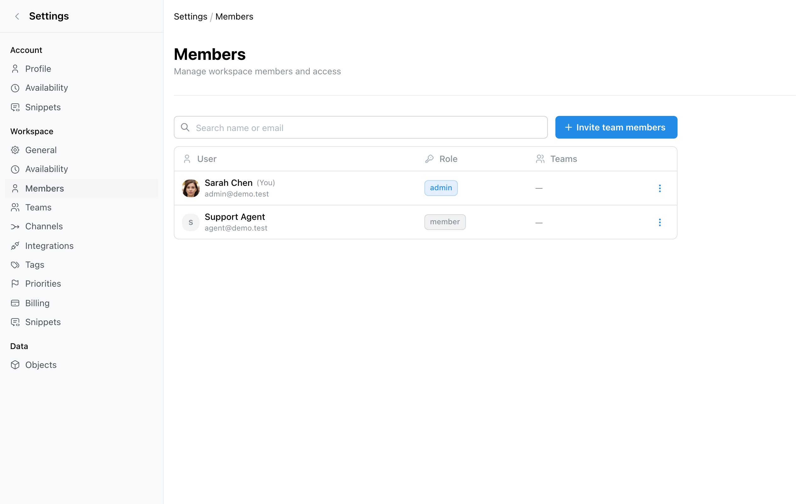Image resolution: width=806 pixels, height=504 pixels.
Task: Click agent@demo.test email
Action: pyautogui.click(x=236, y=228)
